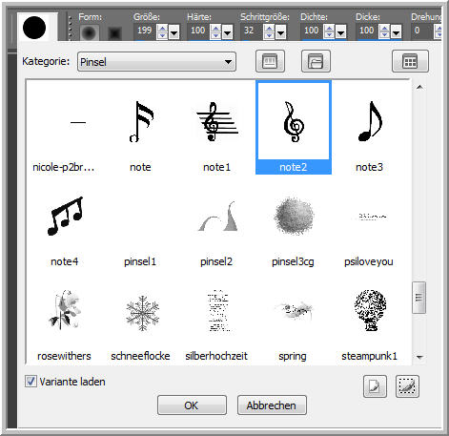Select the steampunk1 brush thumbnail
This screenshot has width=449, height=436.
369,324
